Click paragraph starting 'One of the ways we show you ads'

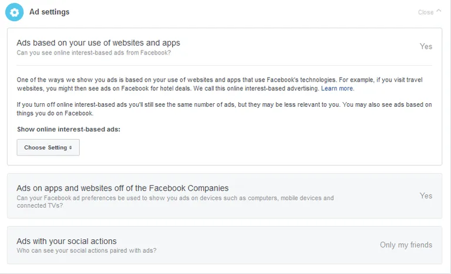click(220, 84)
